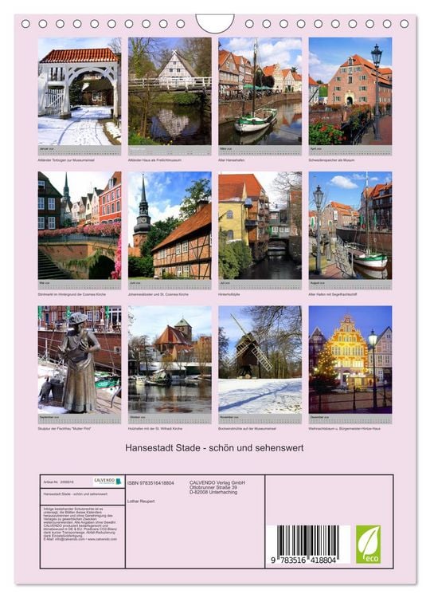Click the month strip under the Christmas photo
This screenshot has width=430, height=598.
(x=350, y=419)
